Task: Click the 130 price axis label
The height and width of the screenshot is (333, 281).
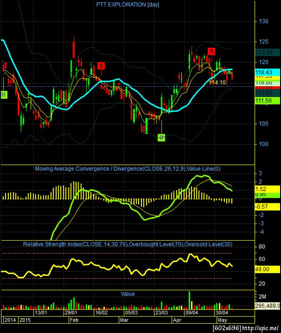Action: pos(263,21)
